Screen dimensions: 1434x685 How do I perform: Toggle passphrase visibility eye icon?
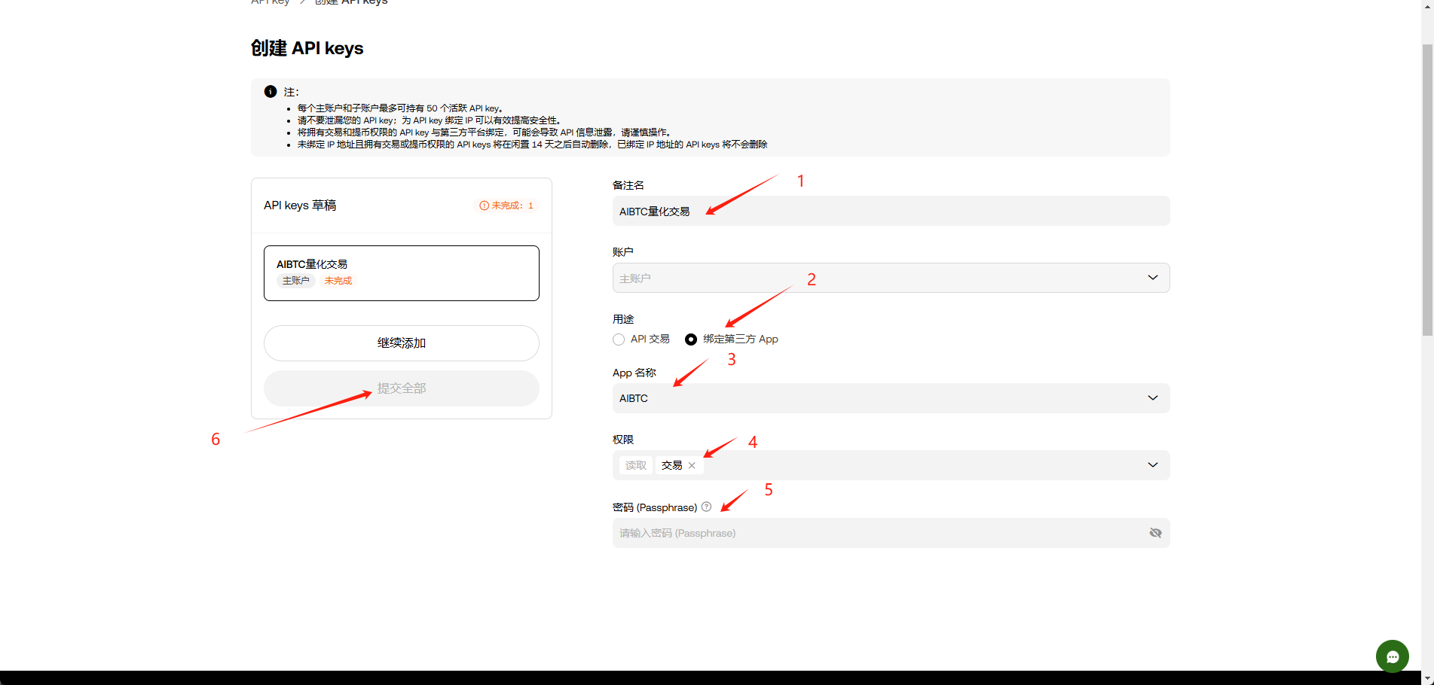(1155, 533)
